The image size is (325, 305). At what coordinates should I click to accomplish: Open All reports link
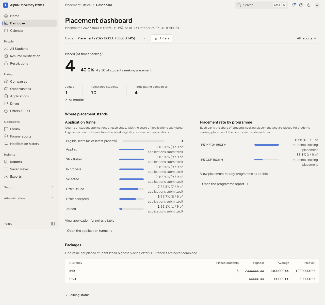coord(307,38)
